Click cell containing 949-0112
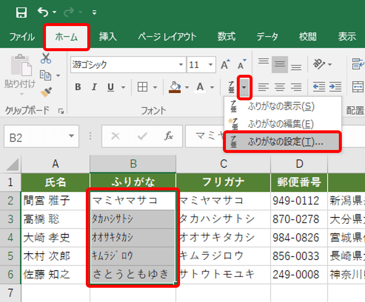 [299, 201]
